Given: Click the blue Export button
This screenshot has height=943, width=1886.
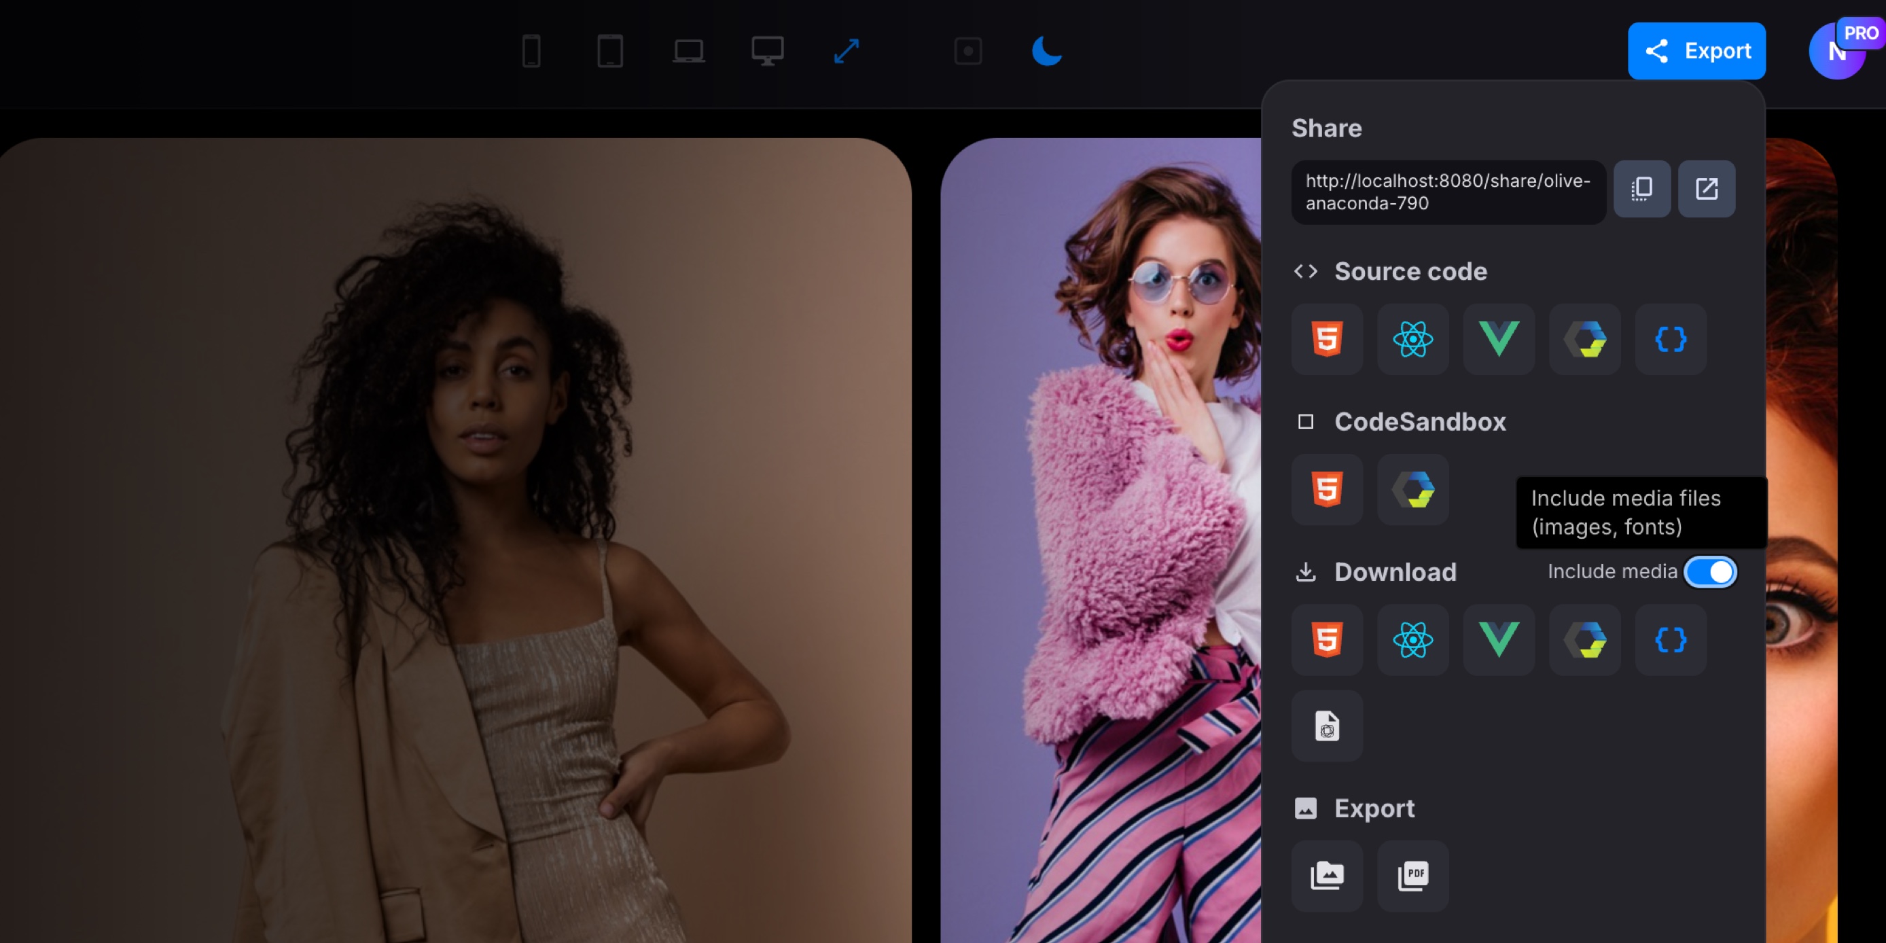Looking at the screenshot, I should (x=1696, y=51).
